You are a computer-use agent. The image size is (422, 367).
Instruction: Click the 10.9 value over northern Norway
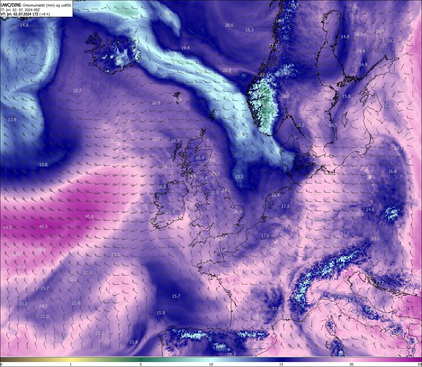(294, 5)
